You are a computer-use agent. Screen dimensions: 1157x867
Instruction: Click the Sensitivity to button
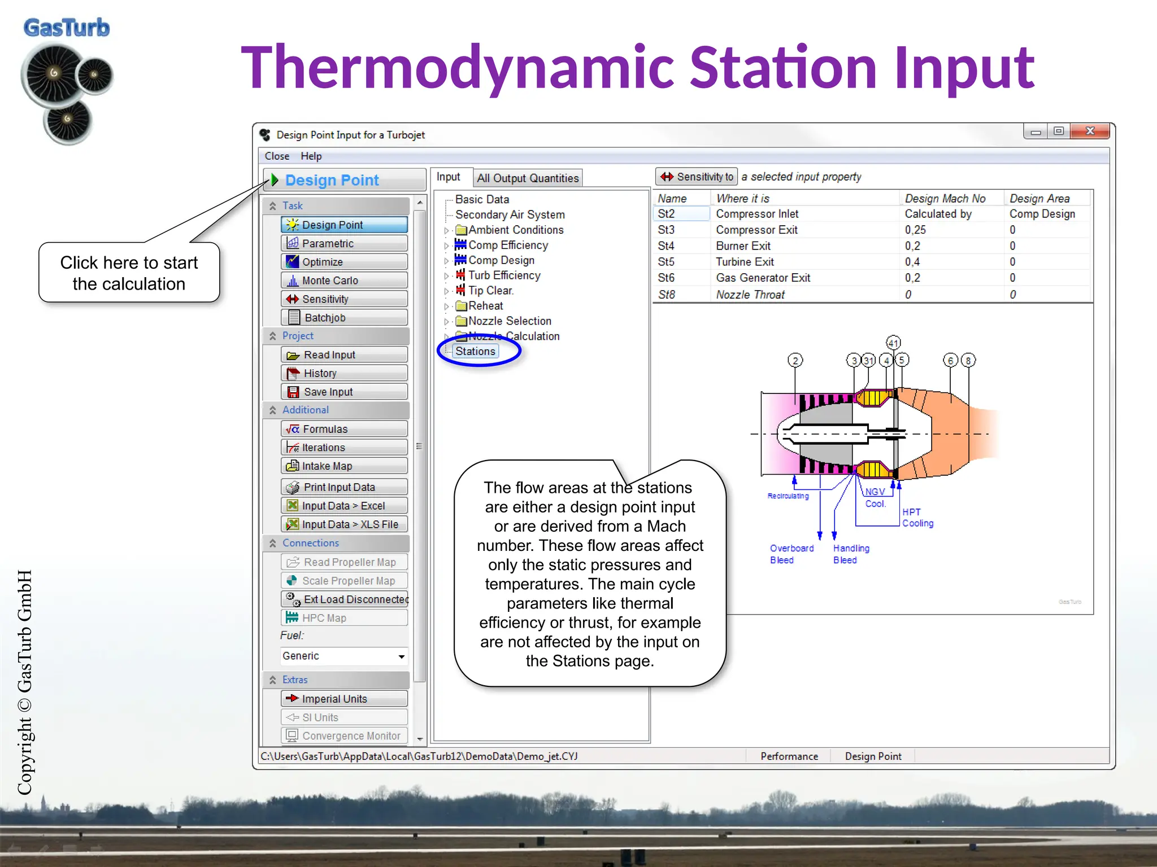click(x=696, y=177)
